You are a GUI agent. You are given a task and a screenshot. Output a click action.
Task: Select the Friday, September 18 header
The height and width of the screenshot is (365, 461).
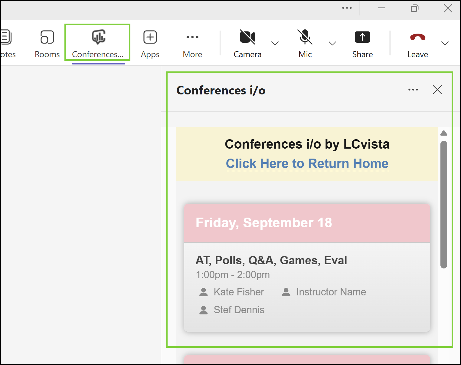point(307,223)
